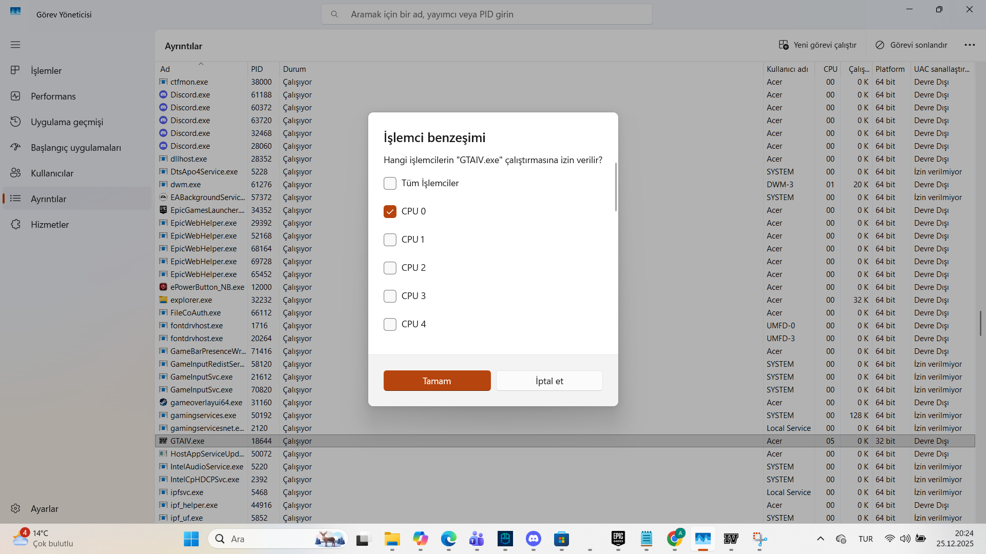
Task: Open Başlangıç uygulamaları icon
Action: pyautogui.click(x=15, y=147)
